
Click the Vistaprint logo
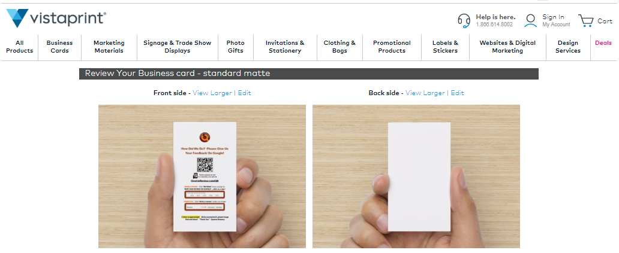click(56, 19)
